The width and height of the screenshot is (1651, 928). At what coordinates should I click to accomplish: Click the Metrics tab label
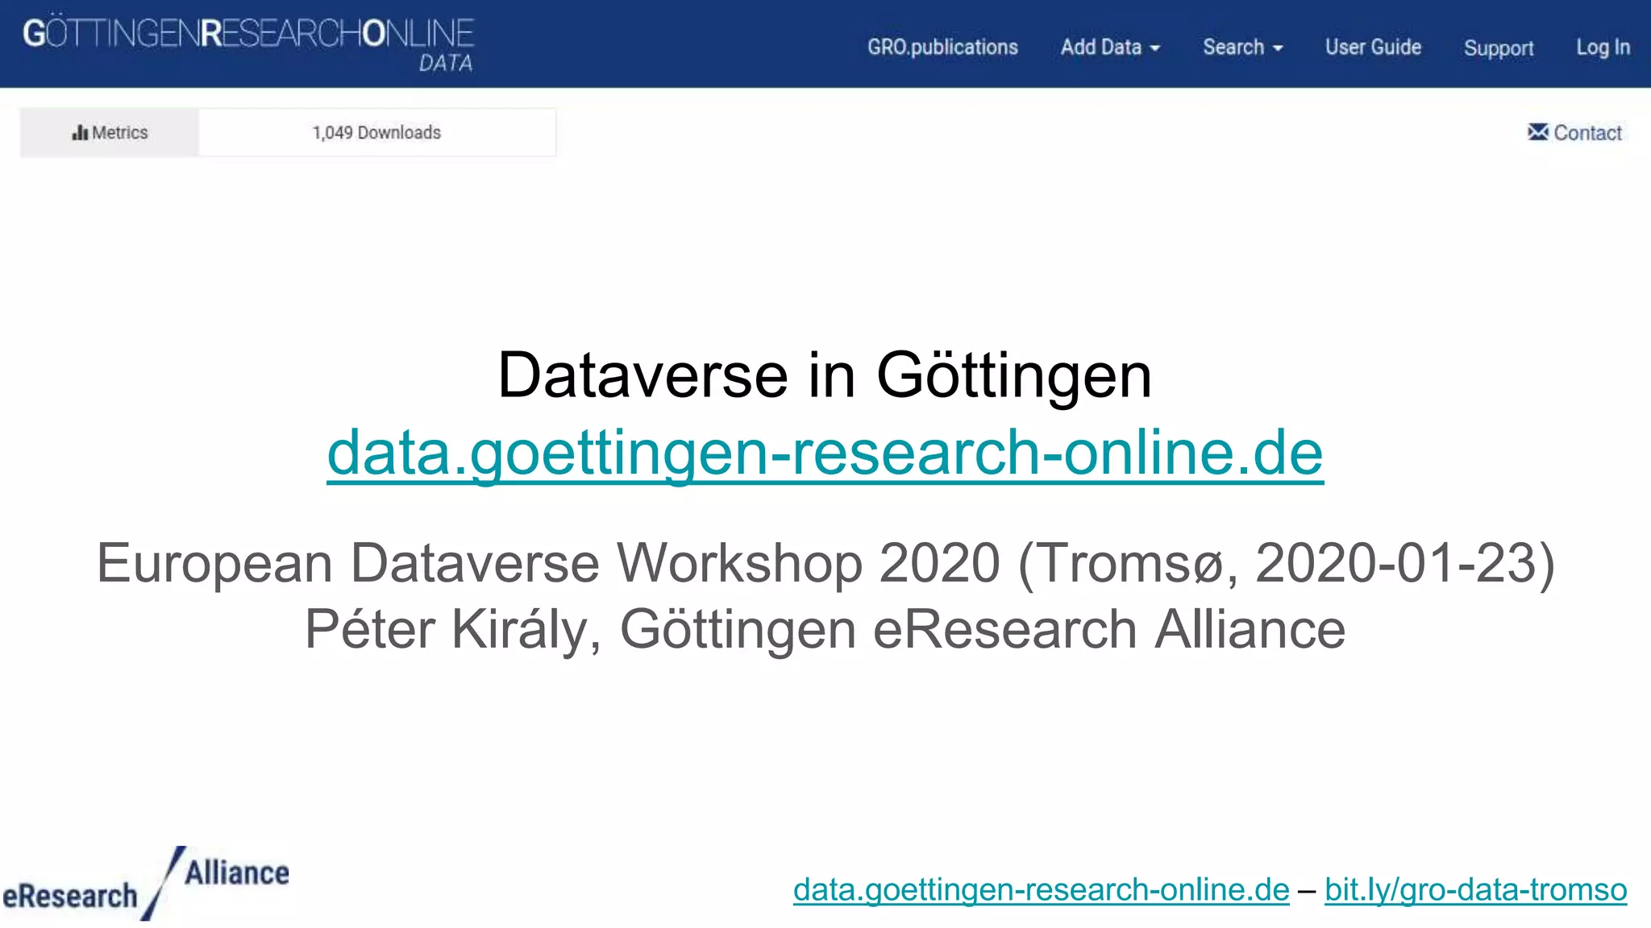pos(119,133)
